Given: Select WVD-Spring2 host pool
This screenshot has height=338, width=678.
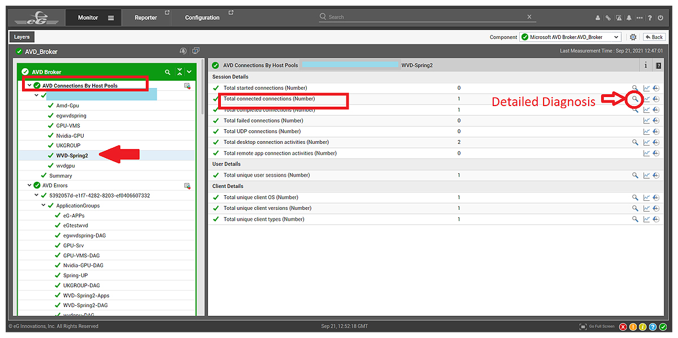Looking at the screenshot, I should click(x=72, y=155).
